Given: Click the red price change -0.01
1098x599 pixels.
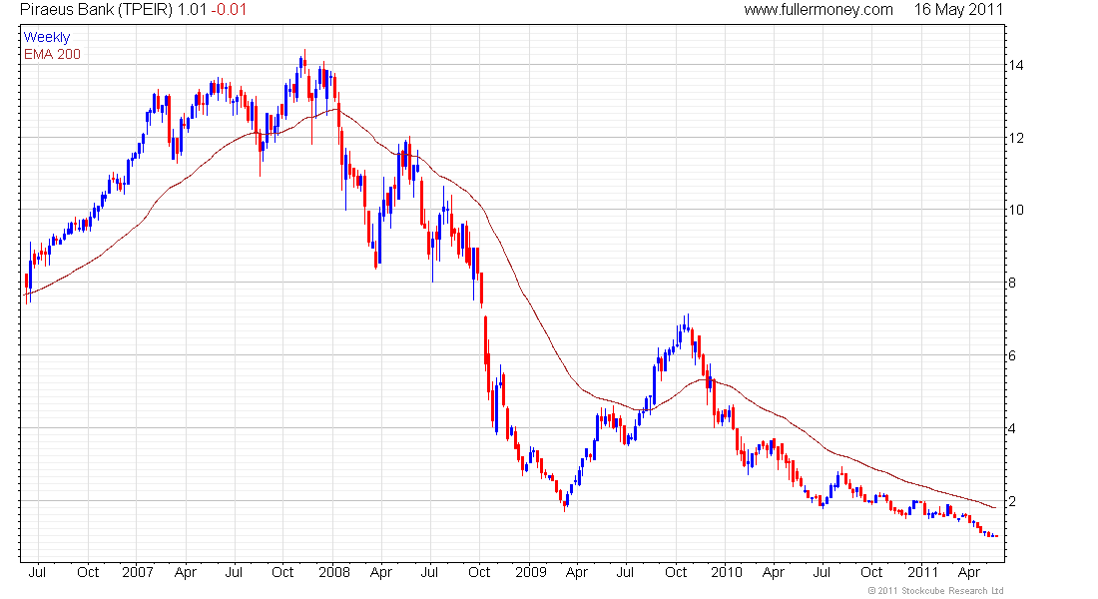Looking at the screenshot, I should click(229, 10).
